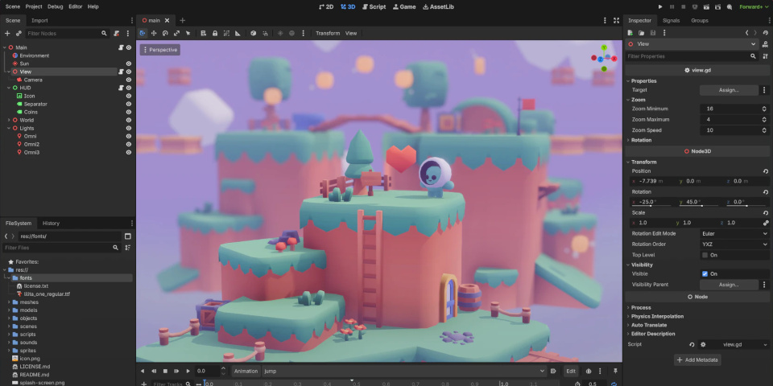Open the Debug menu
This screenshot has height=386, width=773.
coord(55,6)
